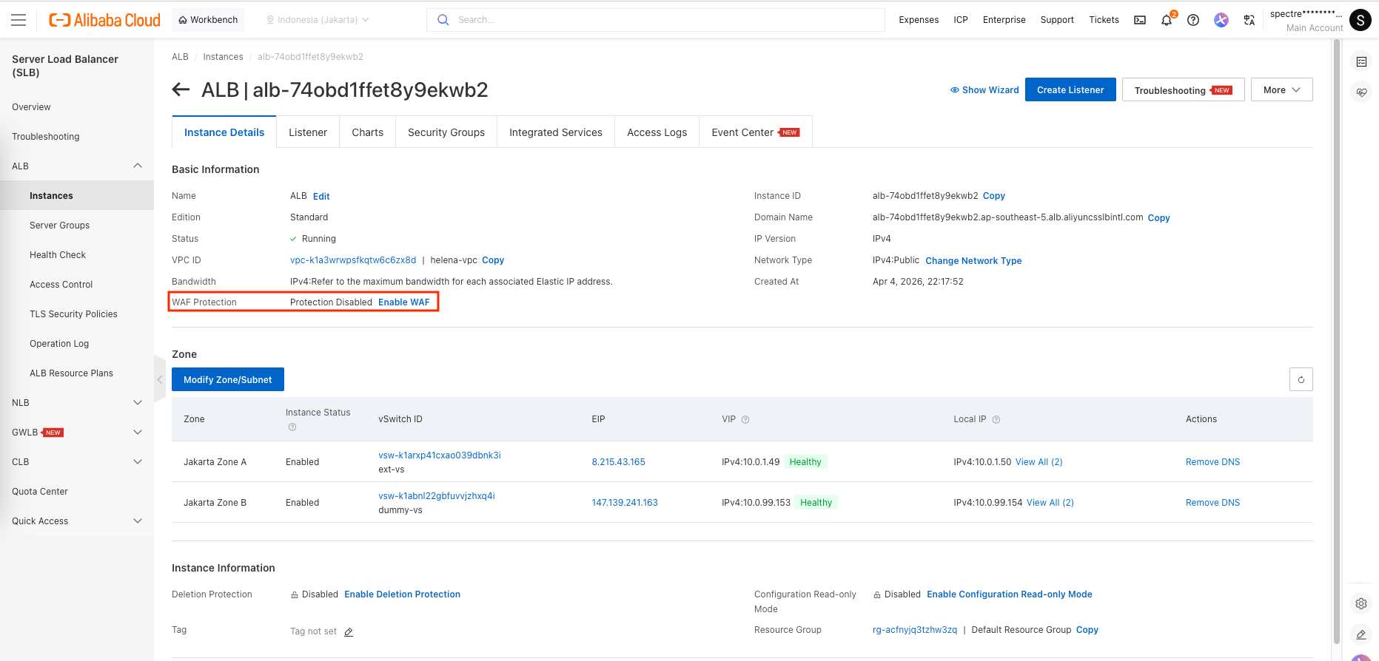Viewport: 1379px width, 661px height.
Task: Open the hamburger navigation menu
Action: coord(19,20)
